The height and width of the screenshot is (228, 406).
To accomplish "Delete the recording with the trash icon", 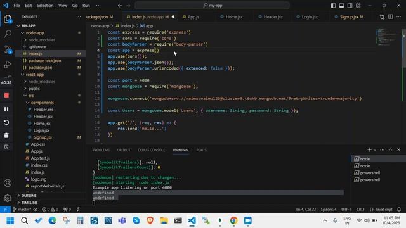I will tap(6, 135).
